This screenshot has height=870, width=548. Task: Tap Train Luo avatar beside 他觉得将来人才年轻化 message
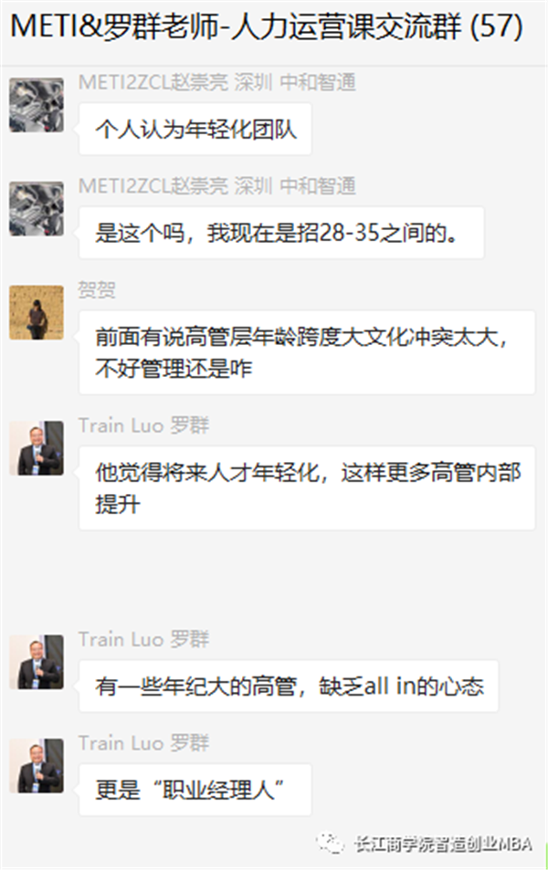(37, 447)
